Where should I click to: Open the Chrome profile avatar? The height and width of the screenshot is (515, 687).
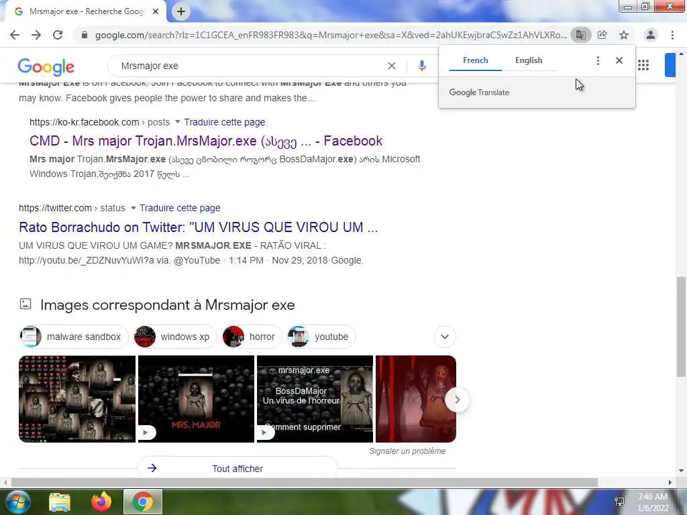click(651, 35)
